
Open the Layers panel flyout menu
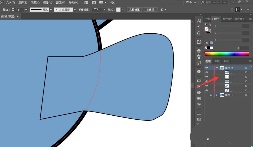pyautogui.click(x=250, y=61)
